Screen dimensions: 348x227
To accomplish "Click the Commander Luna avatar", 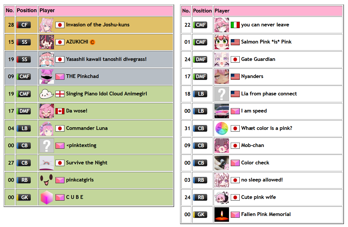I will coord(47,128).
